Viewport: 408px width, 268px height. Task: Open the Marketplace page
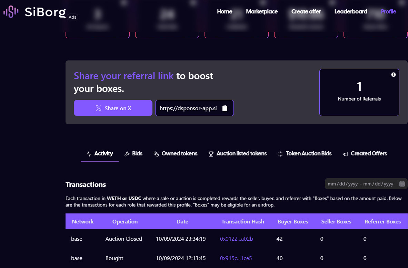(x=262, y=11)
